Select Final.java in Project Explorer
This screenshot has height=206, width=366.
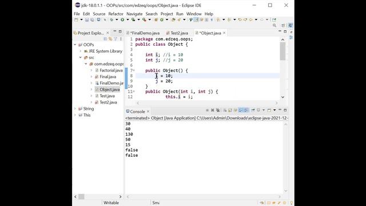click(x=108, y=77)
